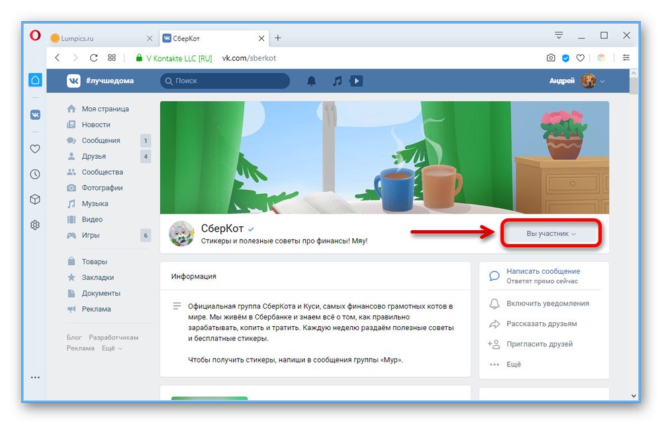Open VK messenger in Opera sidebar
This screenshot has width=662, height=424.
point(35,114)
